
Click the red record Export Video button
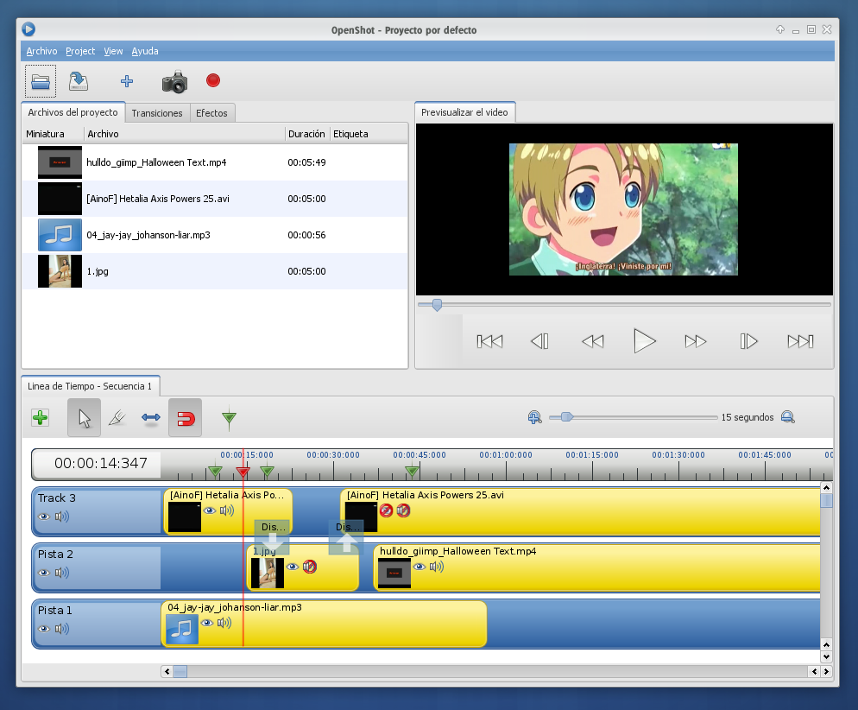coord(213,80)
